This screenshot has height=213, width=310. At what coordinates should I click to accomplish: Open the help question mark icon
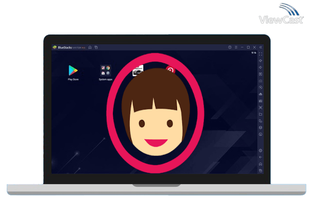[230, 47]
